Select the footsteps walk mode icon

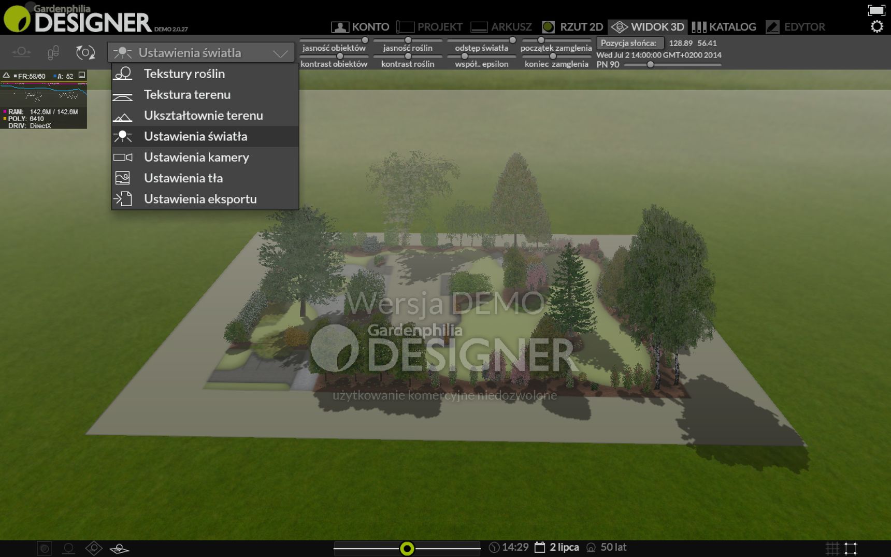coord(53,52)
